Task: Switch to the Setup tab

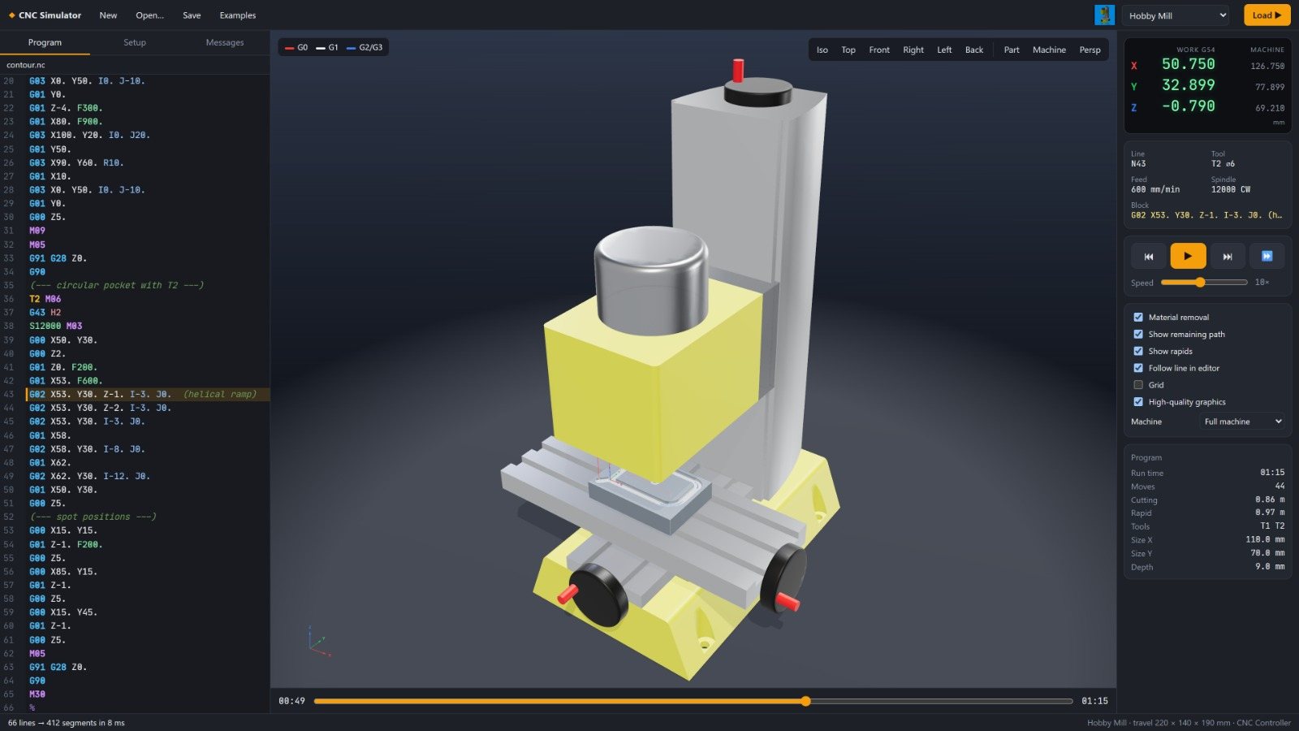Action: (135, 42)
